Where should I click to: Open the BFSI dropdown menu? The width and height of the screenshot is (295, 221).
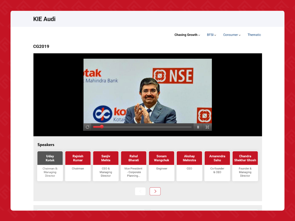coord(212,35)
